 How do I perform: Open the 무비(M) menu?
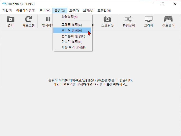click(x=45, y=11)
